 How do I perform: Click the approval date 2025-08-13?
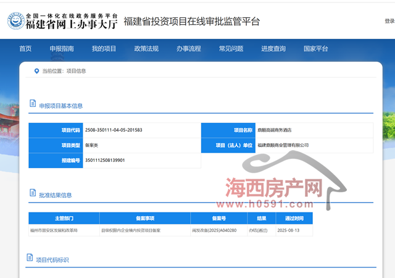pos(288,230)
